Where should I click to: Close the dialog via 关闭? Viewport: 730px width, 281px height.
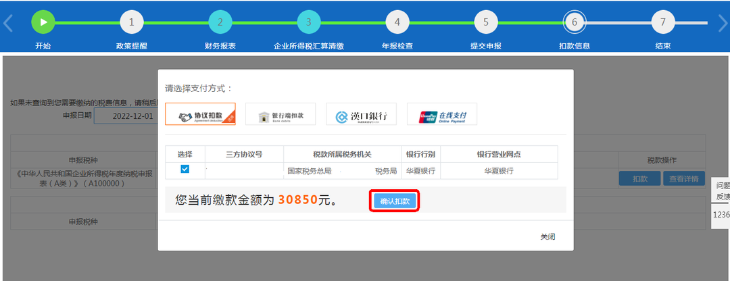(x=547, y=237)
